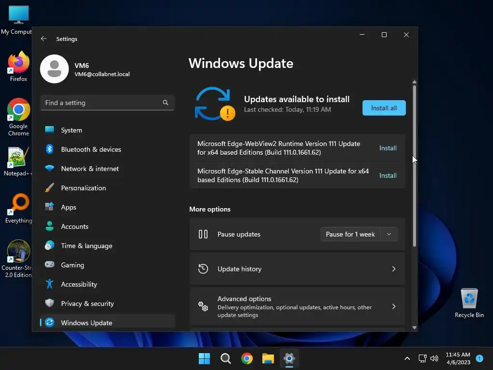Screen dimensions: 493x370
Task: Click the Last checked: Today, 11:19 AM text
Action: point(287,109)
